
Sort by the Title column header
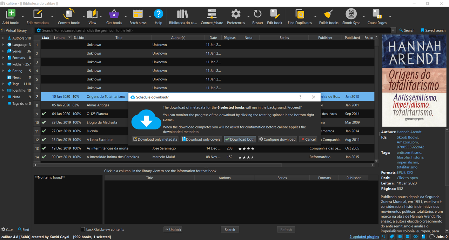(119, 37)
